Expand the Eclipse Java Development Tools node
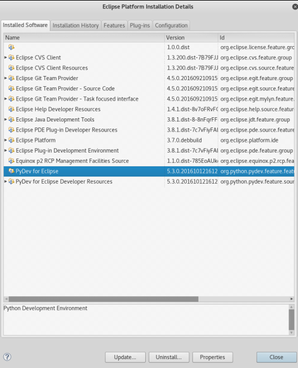Viewport: 298px width, 368px height. pyautogui.click(x=5, y=119)
